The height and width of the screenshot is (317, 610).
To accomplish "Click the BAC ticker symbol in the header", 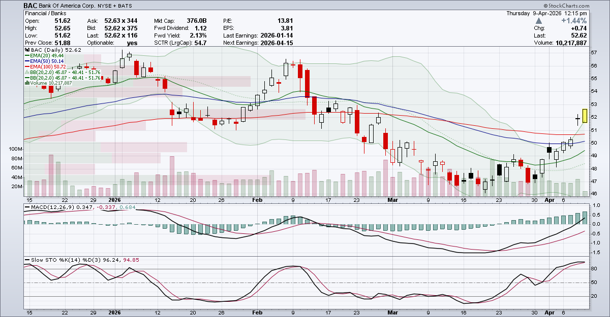I will [x=30, y=6].
